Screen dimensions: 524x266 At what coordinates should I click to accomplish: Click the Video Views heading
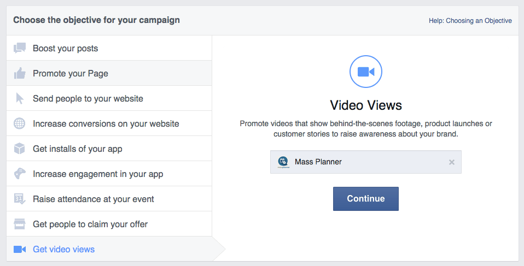click(365, 105)
